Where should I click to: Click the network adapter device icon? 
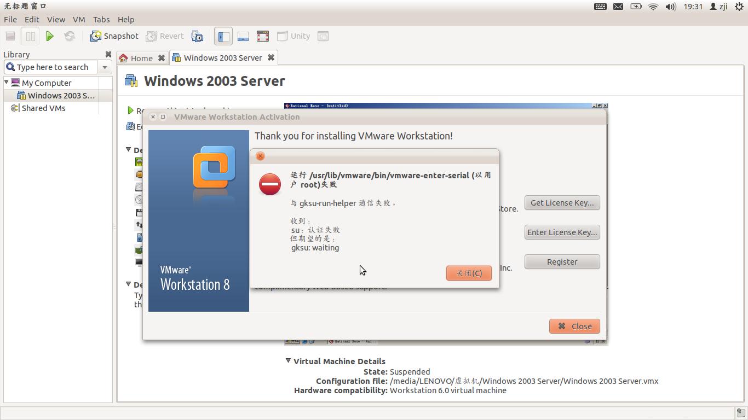pyautogui.click(x=139, y=225)
